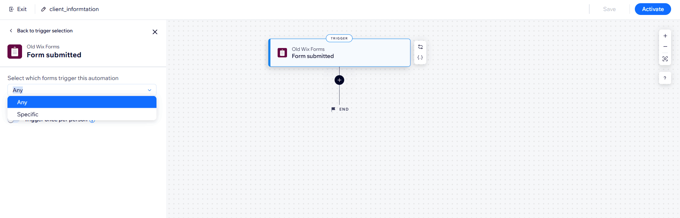The width and height of the screenshot is (680, 218).
Task: Close the trigger settings panel
Action: tap(155, 32)
